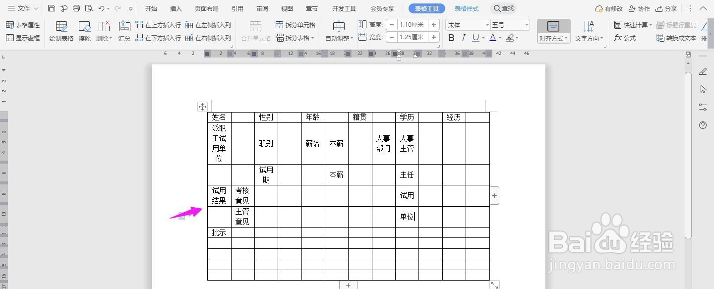Open the Split Table (拆分表格) dropdown
Screen dimensions: 714x289
coord(296,38)
